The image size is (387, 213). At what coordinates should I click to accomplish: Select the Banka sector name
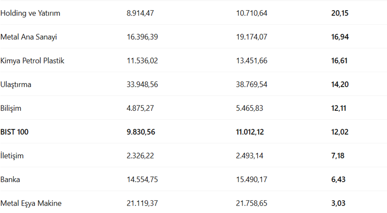(10, 180)
